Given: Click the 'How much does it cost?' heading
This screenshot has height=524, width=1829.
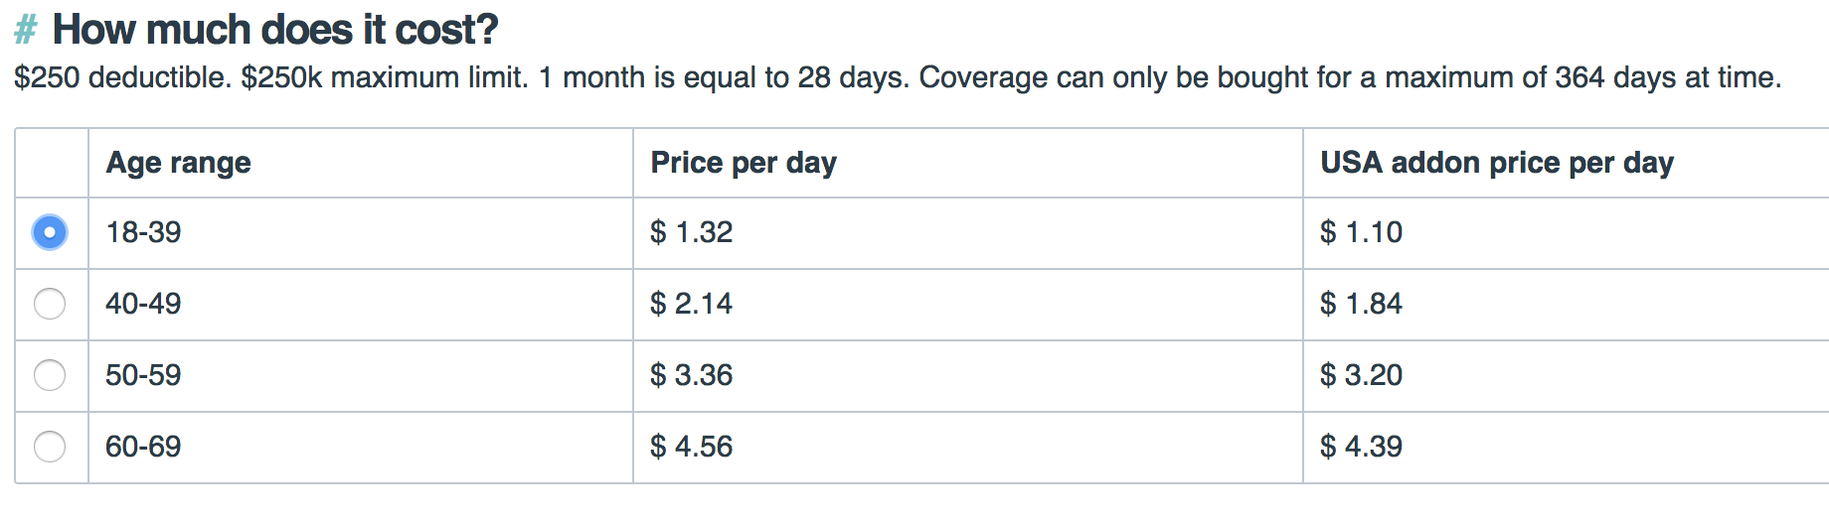Looking at the screenshot, I should (x=275, y=30).
